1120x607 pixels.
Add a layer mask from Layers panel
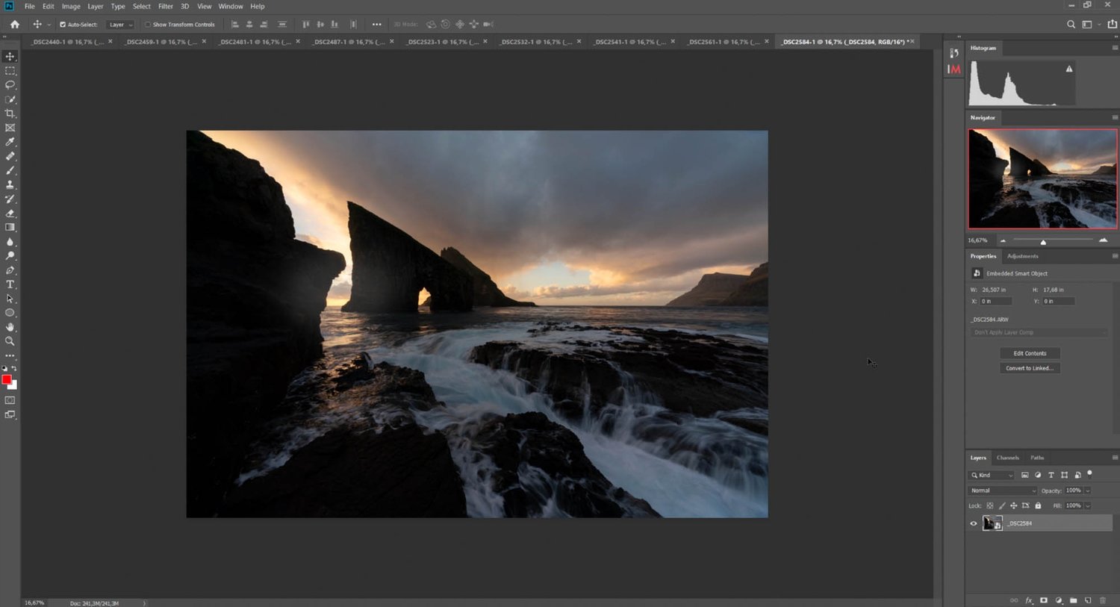[x=1044, y=600]
